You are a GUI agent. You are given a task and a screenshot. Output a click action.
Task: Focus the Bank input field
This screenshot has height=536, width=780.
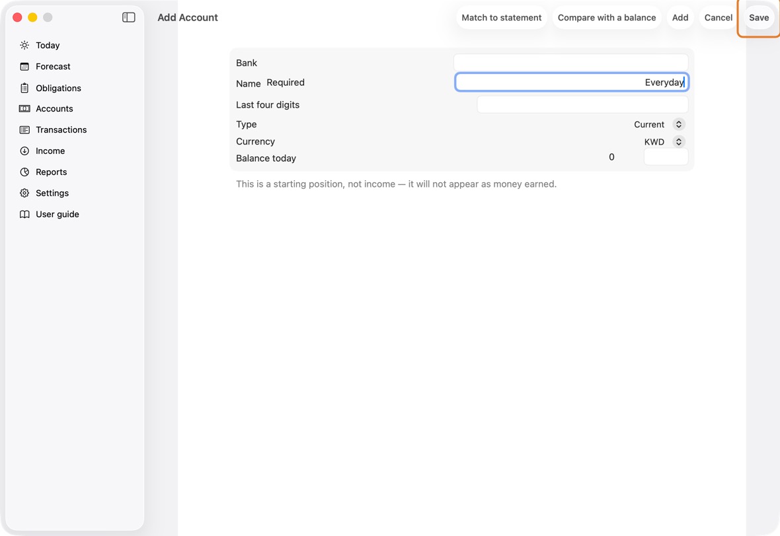(x=570, y=63)
